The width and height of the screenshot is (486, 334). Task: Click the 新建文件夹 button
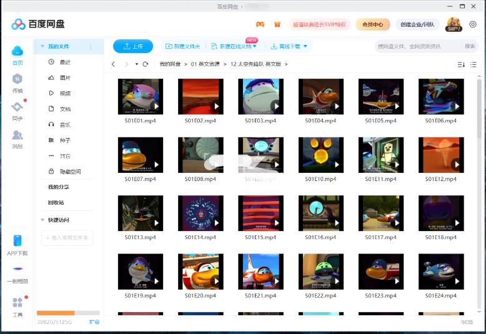coord(182,46)
